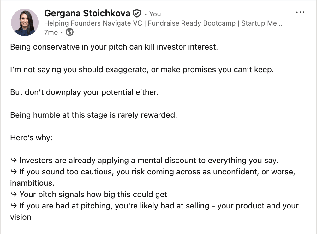Click the verified badge beside the author name
The height and width of the screenshot is (234, 317).
pyautogui.click(x=136, y=14)
